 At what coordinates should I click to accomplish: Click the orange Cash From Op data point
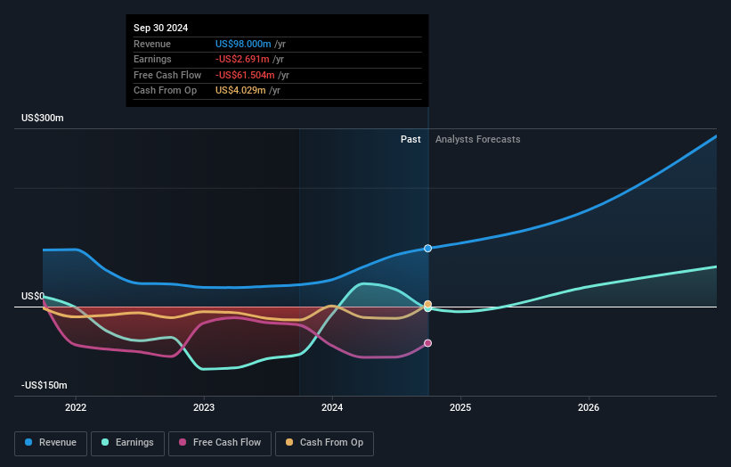coord(427,304)
